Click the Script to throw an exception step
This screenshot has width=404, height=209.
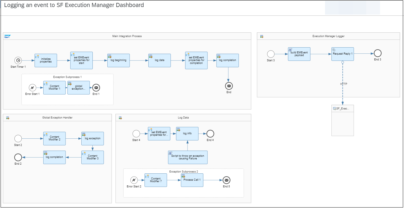pos(188,157)
